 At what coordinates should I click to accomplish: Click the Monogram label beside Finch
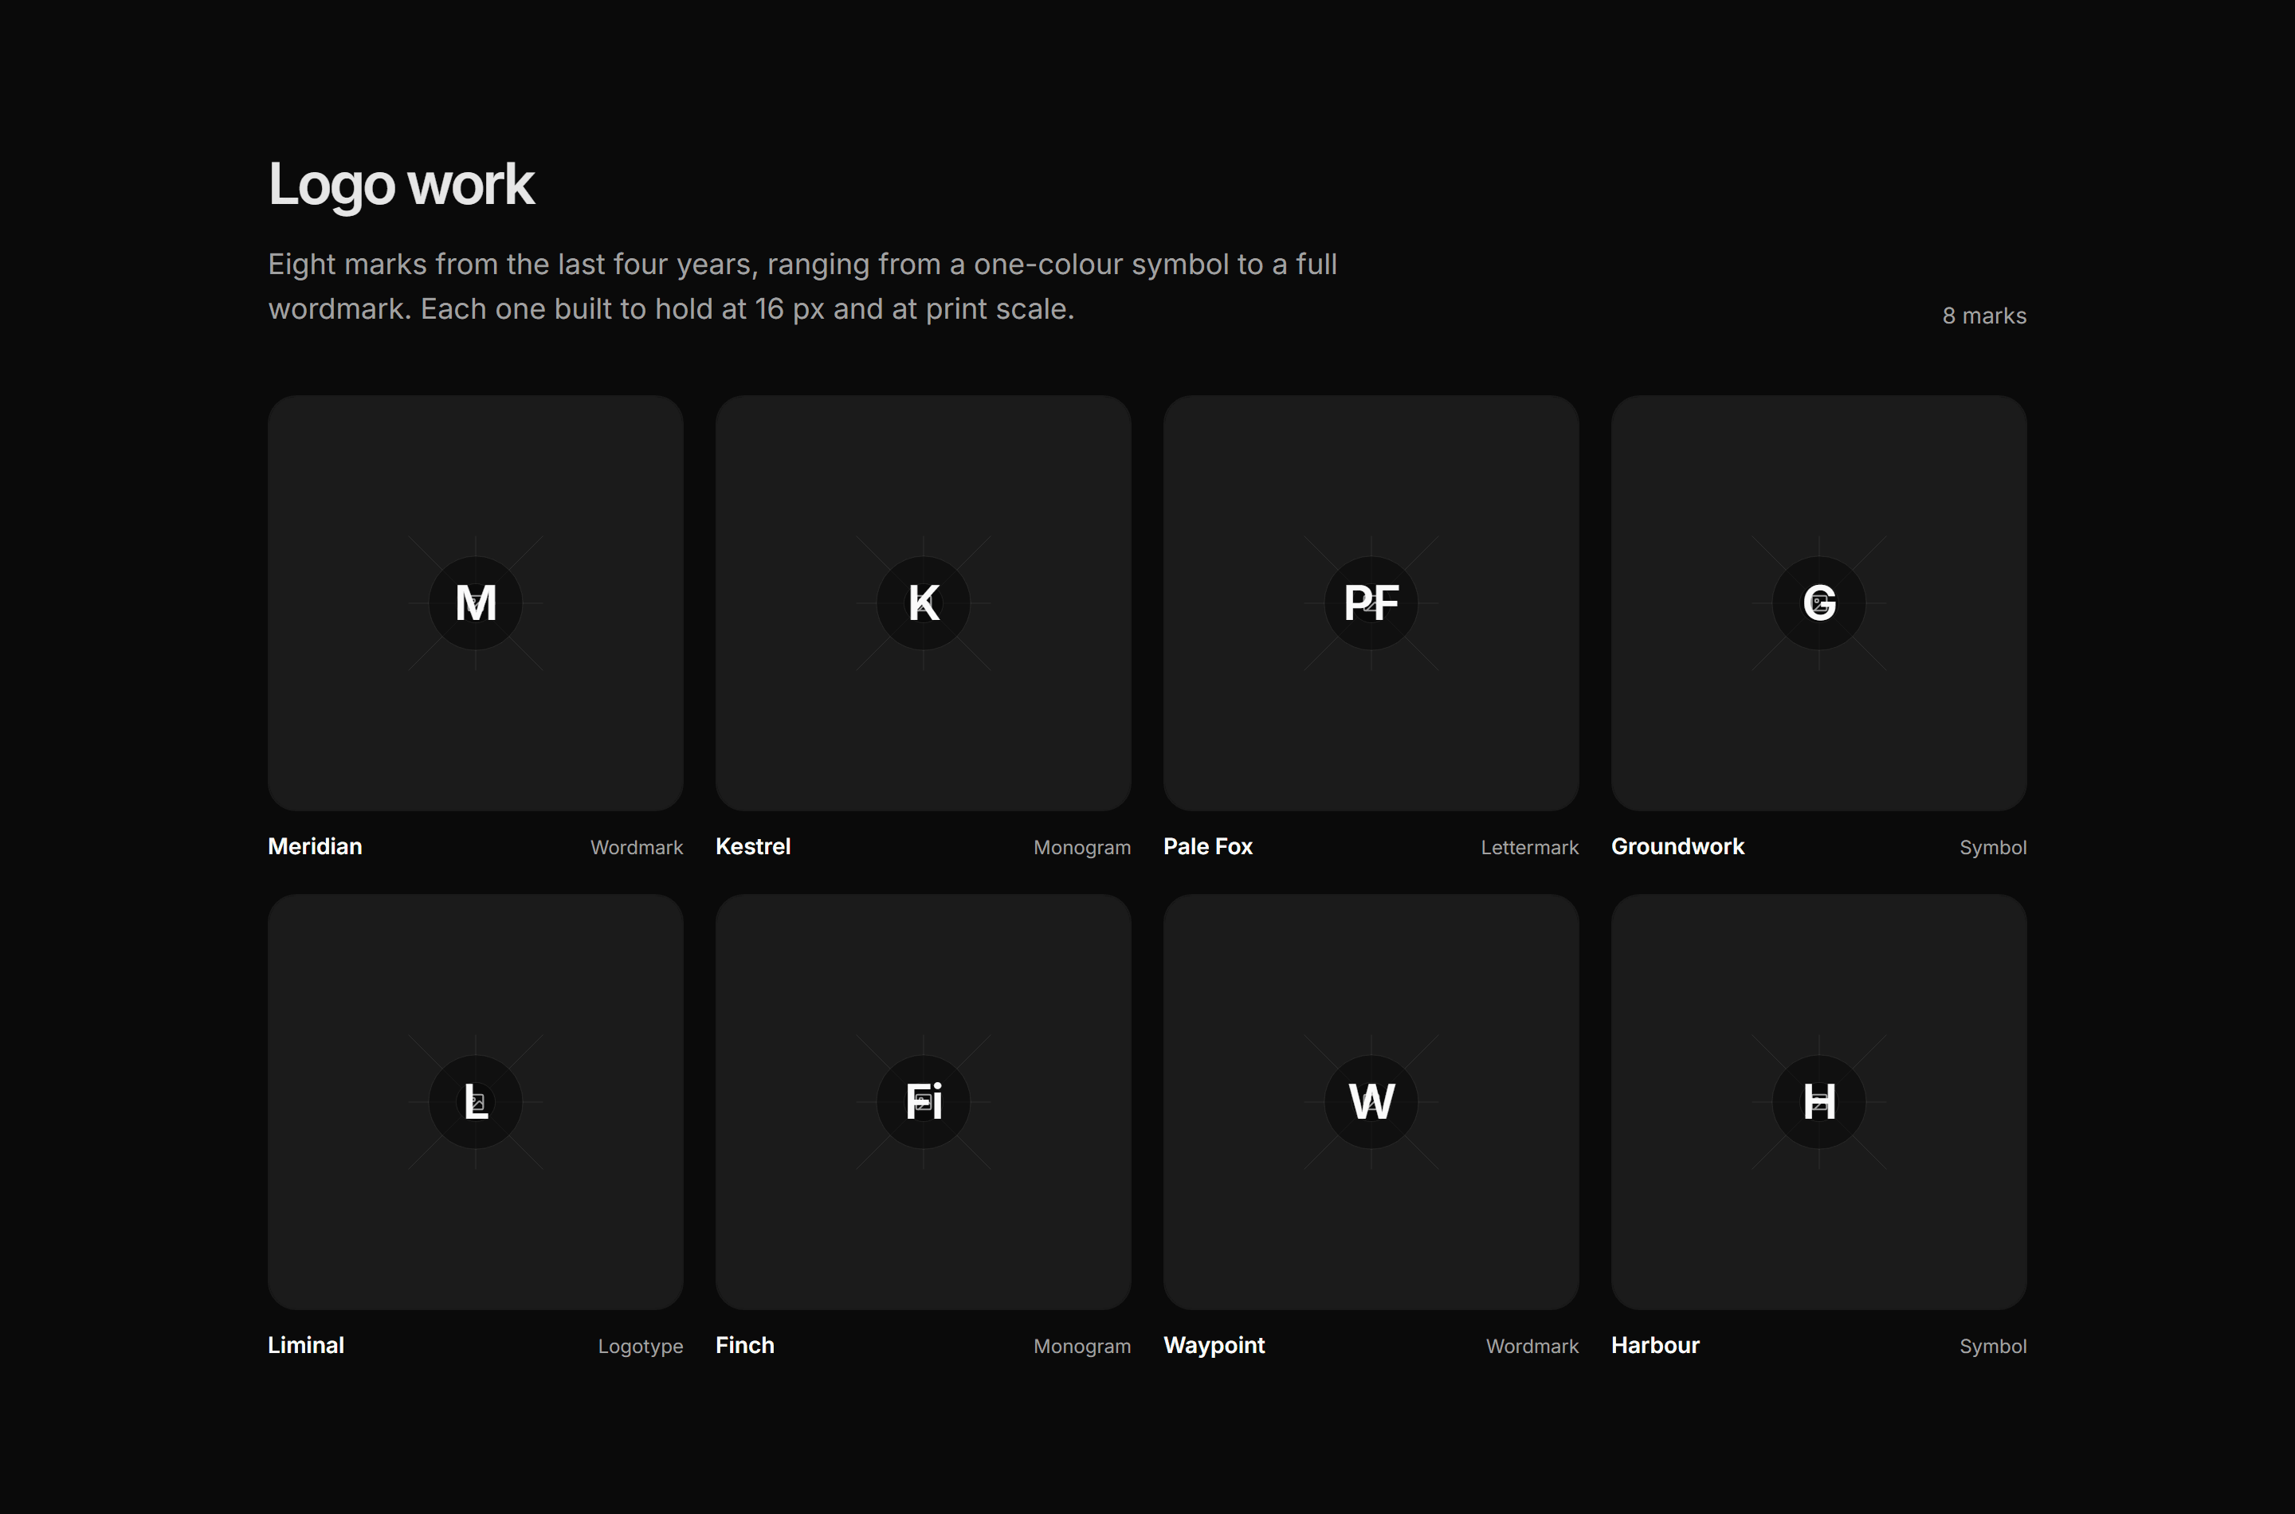1082,1346
